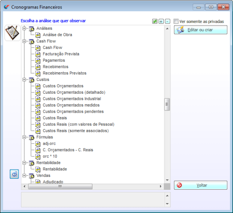The width and height of the screenshot is (233, 213).
Task: Select Custos Orçamentados medidos item
Action: tap(71, 105)
